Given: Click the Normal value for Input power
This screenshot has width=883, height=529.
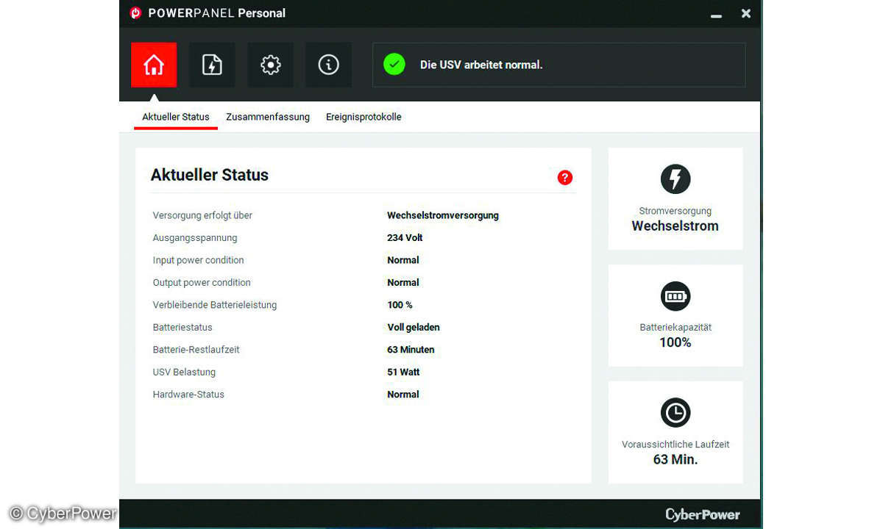Looking at the screenshot, I should 403,260.
